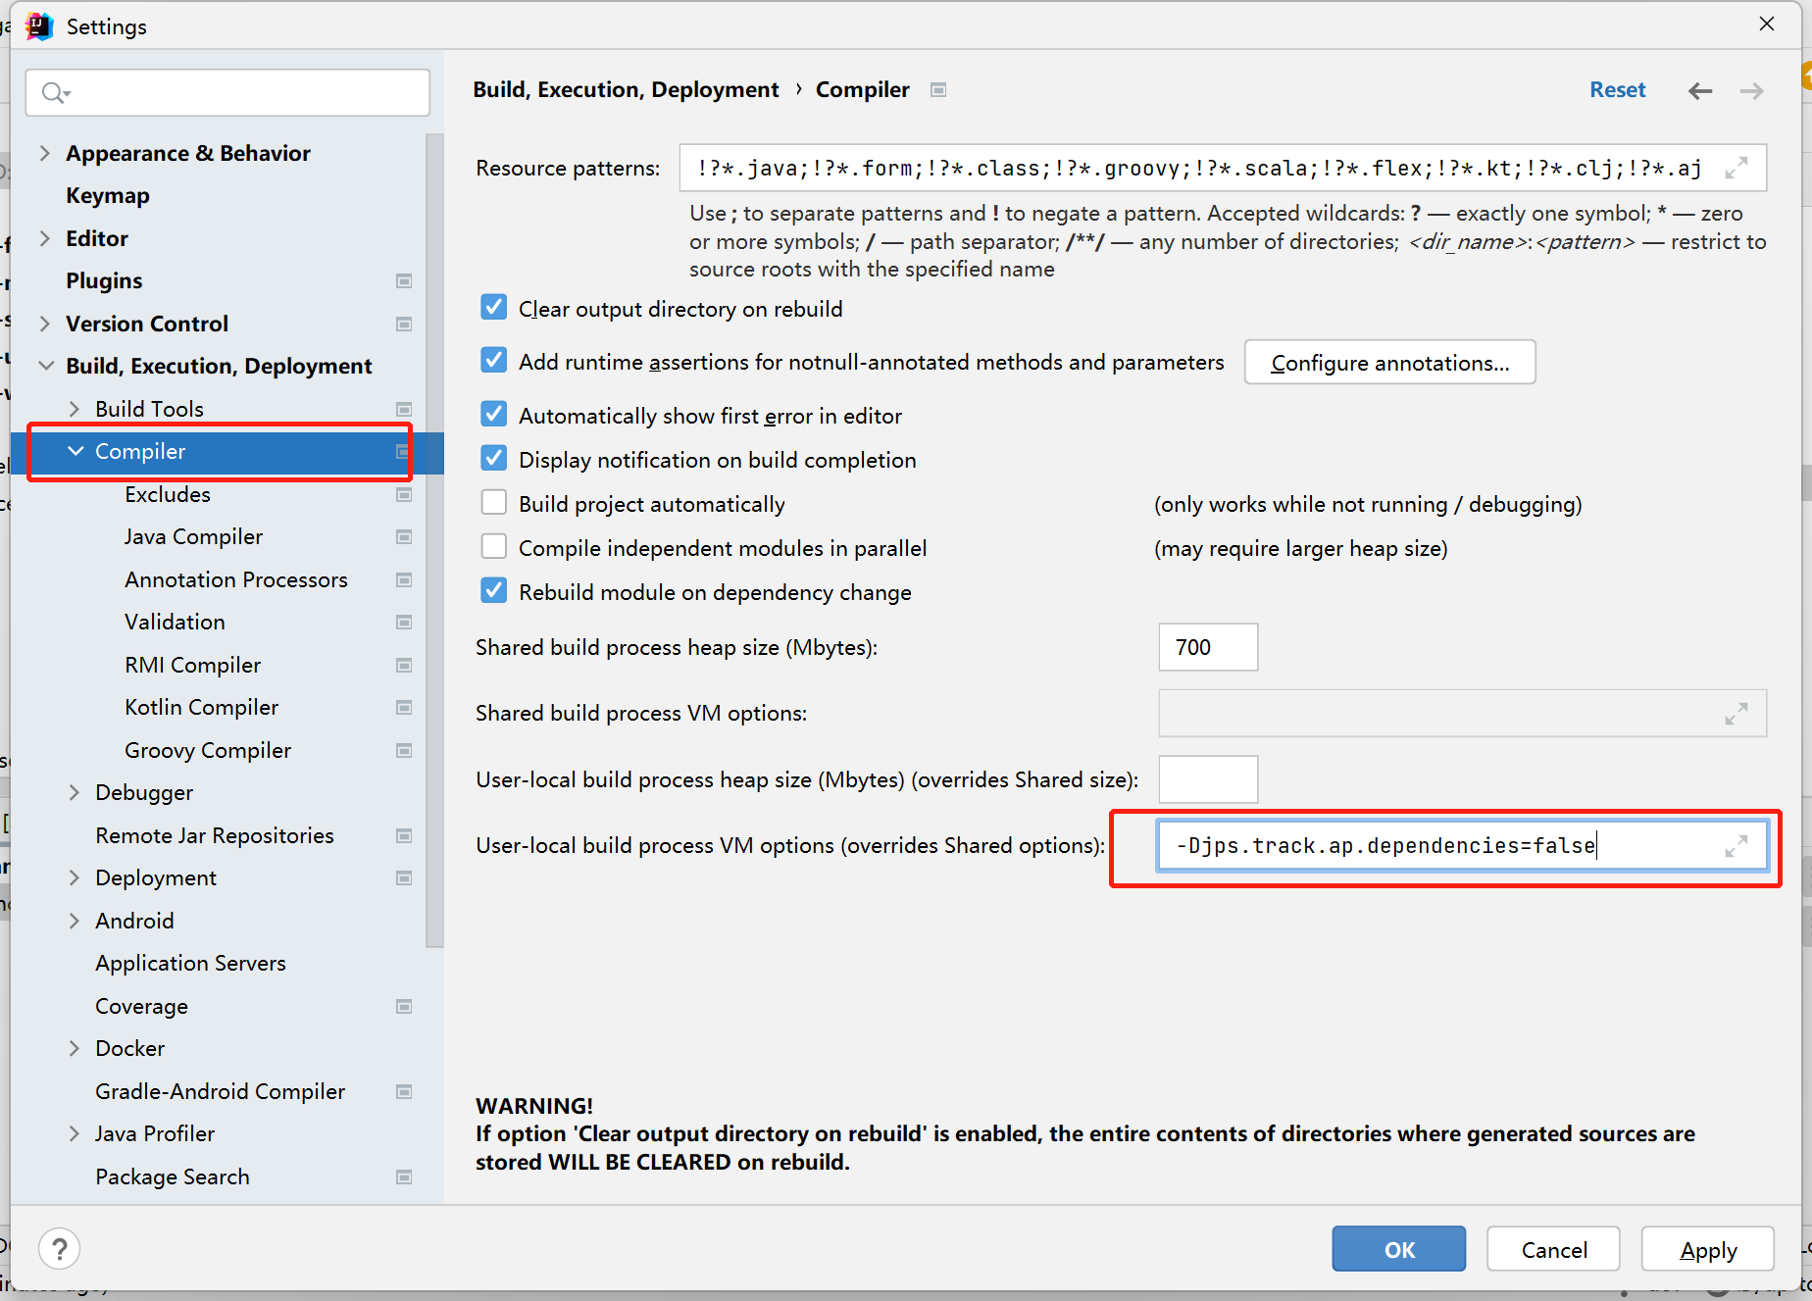
Task: Click project-level icon beside Kotlin Compiler
Action: (x=404, y=708)
